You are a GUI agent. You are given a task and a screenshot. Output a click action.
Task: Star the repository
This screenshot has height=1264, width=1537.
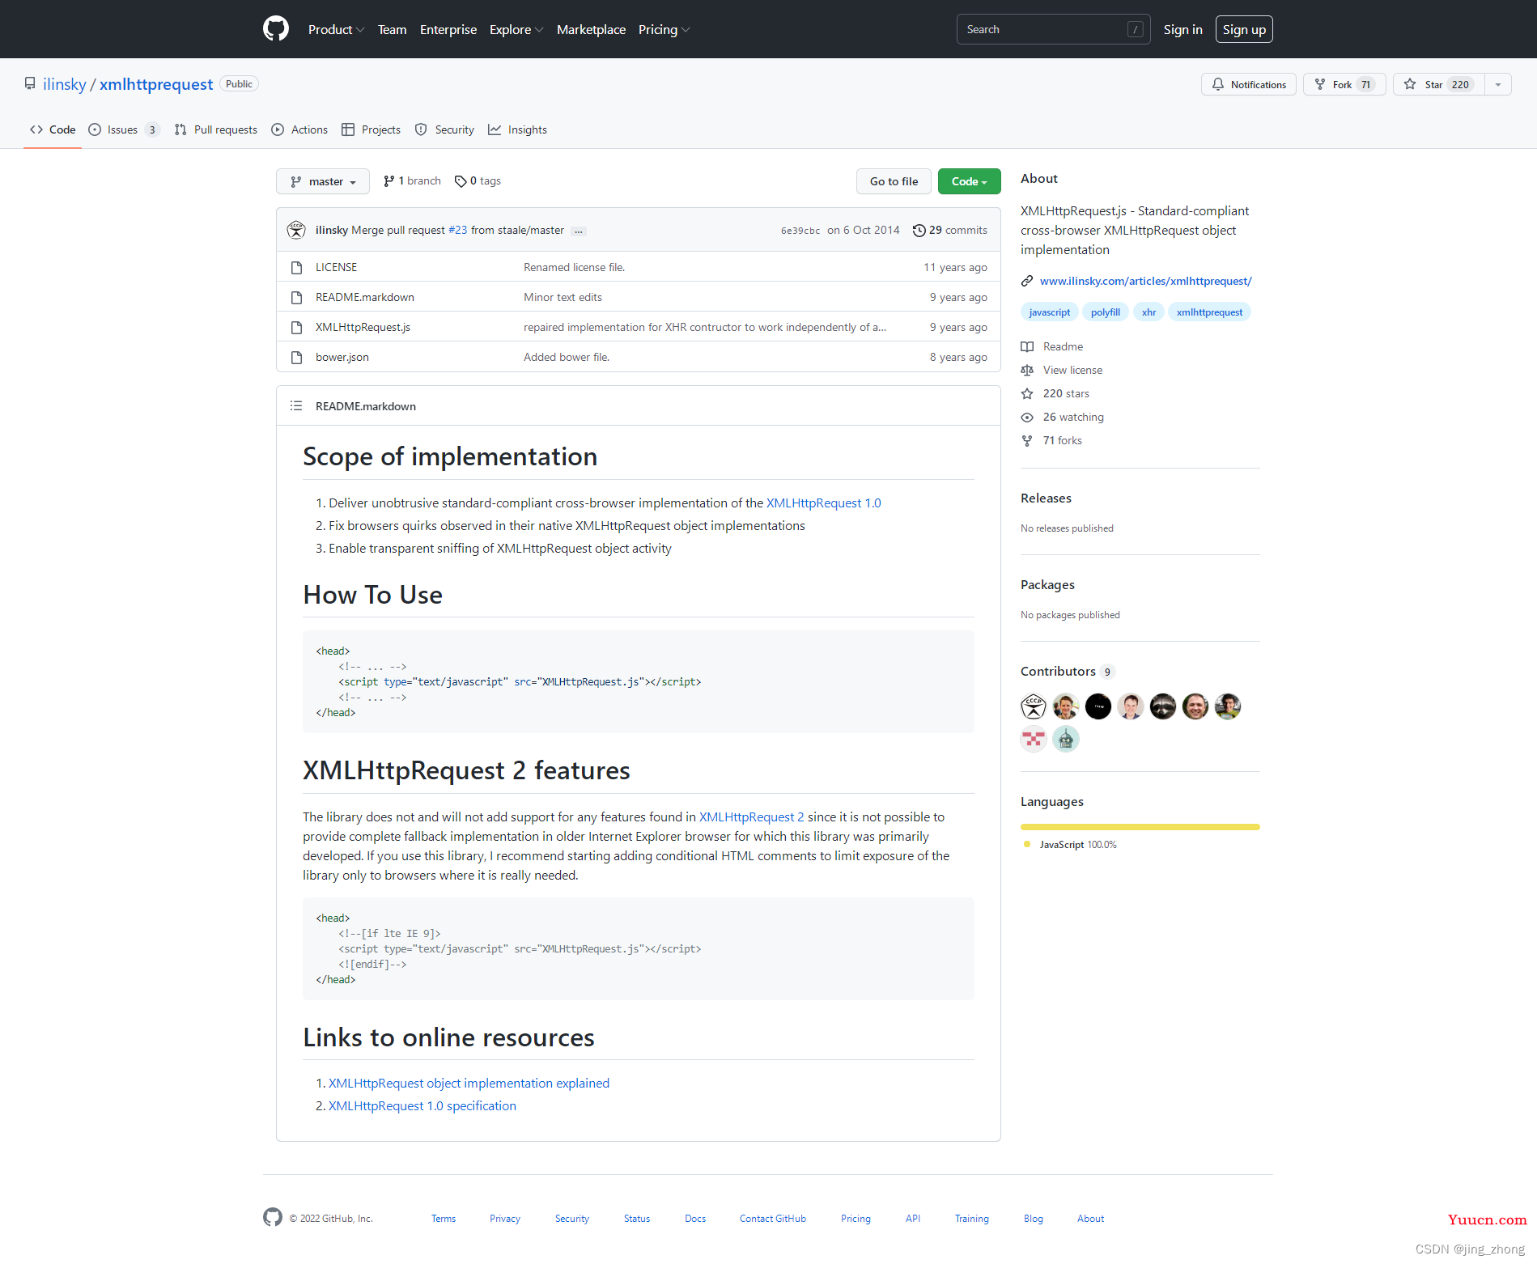pyautogui.click(x=1438, y=84)
